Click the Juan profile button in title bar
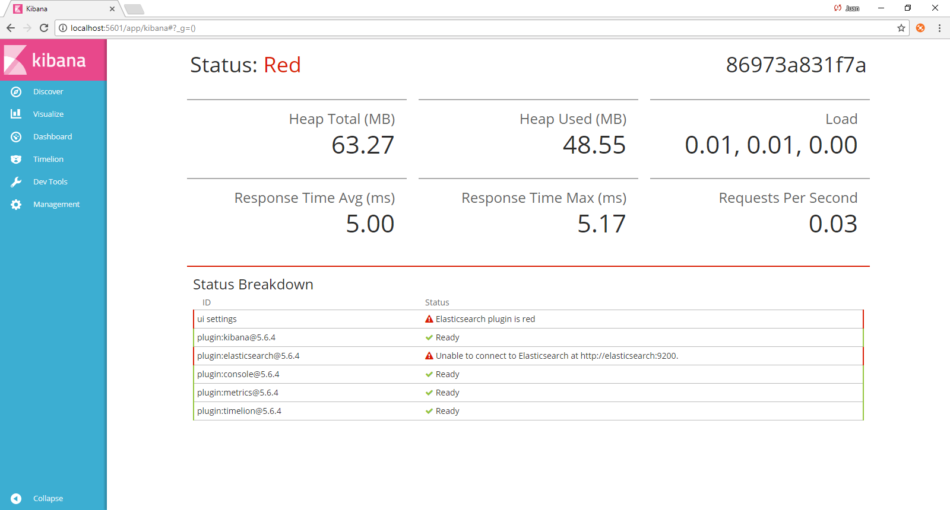The height and width of the screenshot is (510, 950). pyautogui.click(x=847, y=8)
